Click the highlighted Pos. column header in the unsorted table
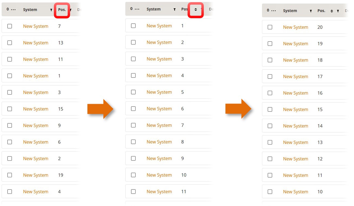Screen dimensions: 354x206 (x=62, y=10)
